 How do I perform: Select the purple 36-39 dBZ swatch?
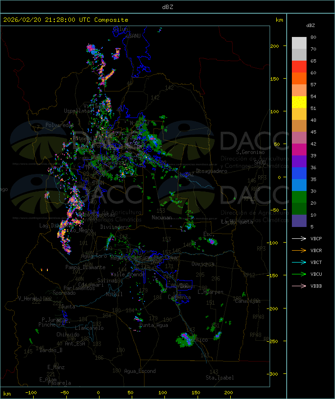299,161
